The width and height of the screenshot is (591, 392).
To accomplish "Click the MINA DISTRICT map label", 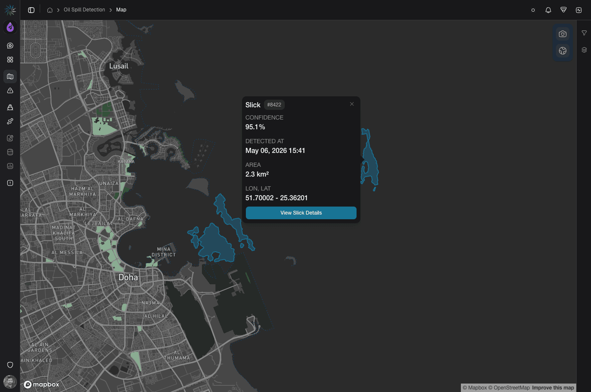I will (163, 252).
